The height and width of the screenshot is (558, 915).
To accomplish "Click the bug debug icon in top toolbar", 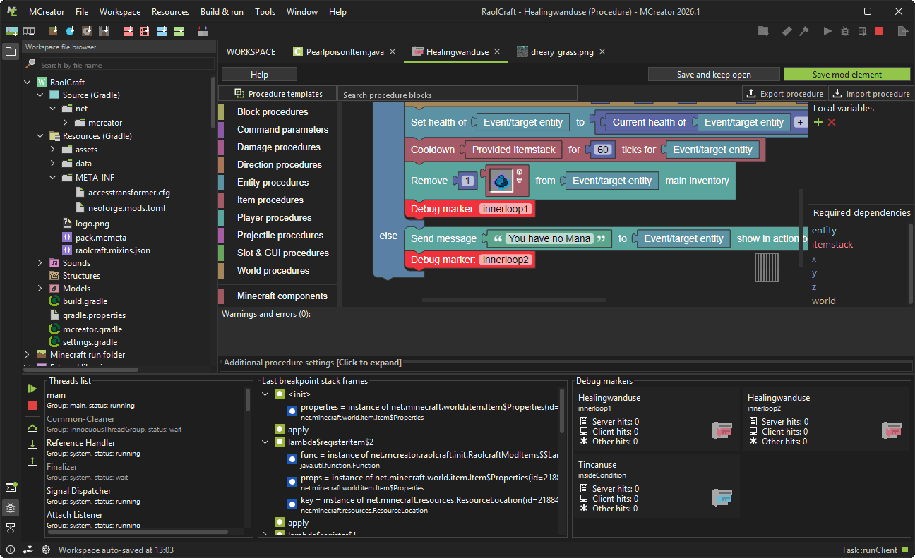I will coord(845,31).
